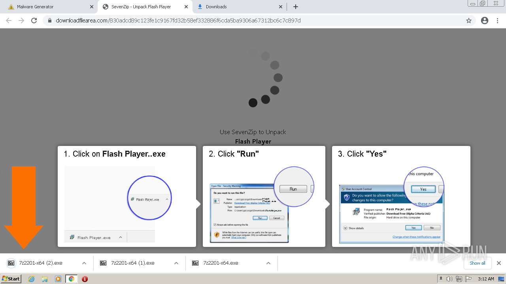Bookmark this page with star icon
The height and width of the screenshot is (284, 506).
click(x=469, y=21)
